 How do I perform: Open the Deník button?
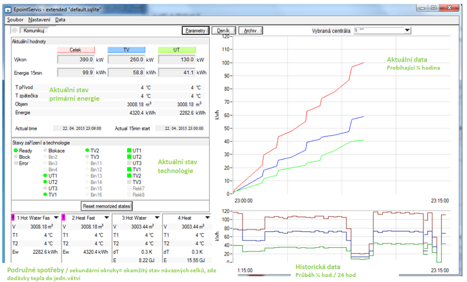tap(223, 30)
